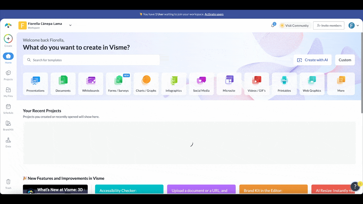Open Trash in sidebar
This screenshot has height=204, width=363.
[8, 184]
